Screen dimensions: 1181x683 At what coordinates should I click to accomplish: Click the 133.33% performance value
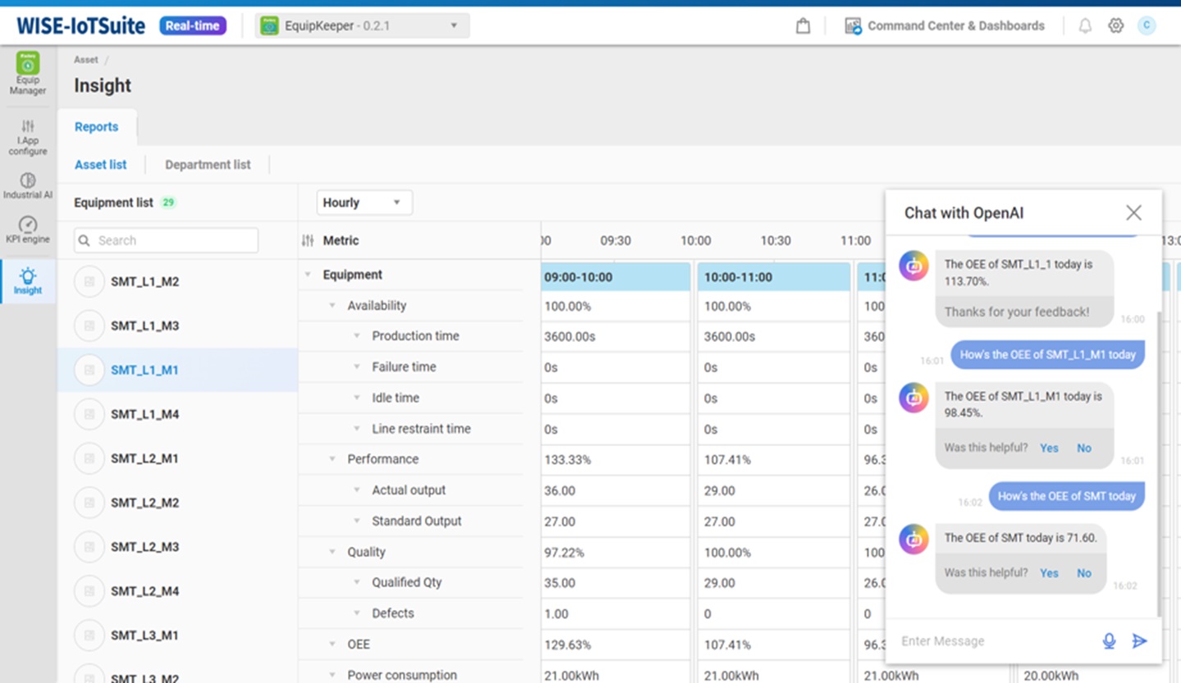point(567,460)
